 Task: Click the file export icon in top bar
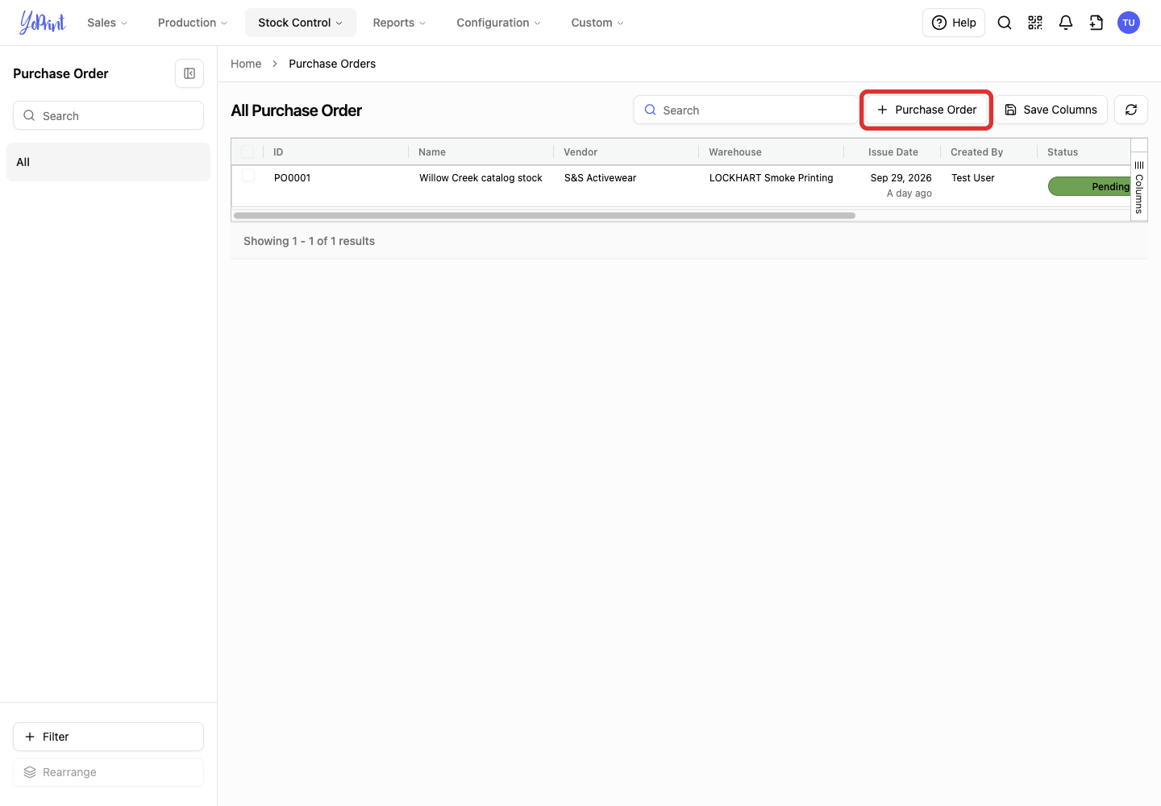pyautogui.click(x=1096, y=23)
